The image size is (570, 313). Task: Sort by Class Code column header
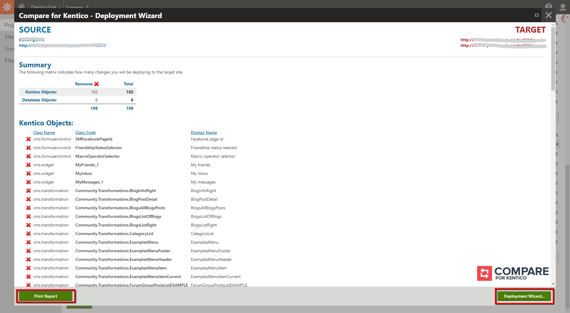pos(85,132)
